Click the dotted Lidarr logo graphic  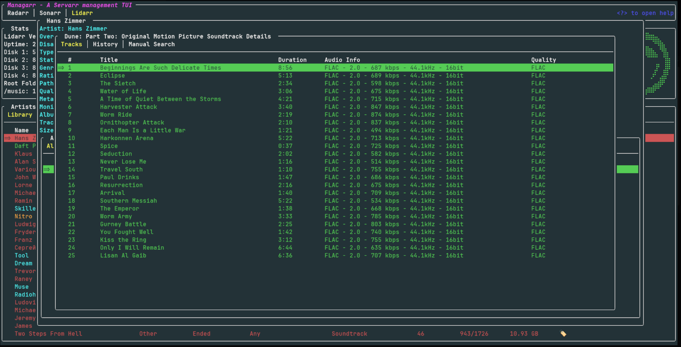(658, 63)
